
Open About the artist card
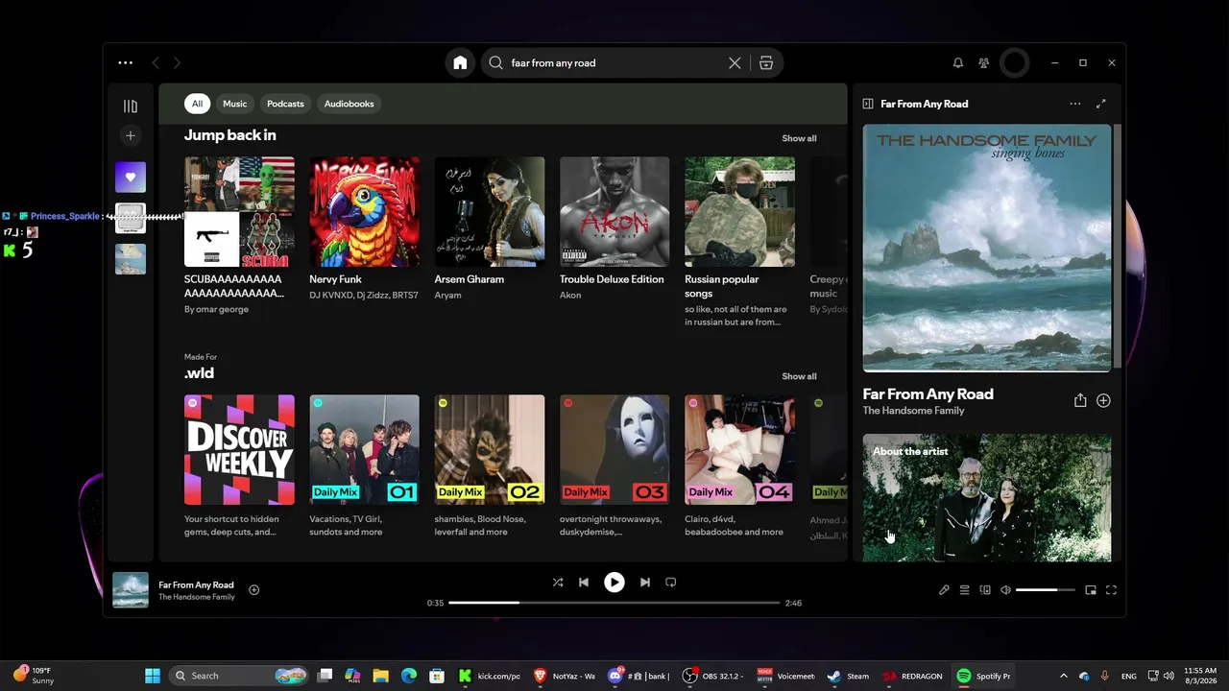point(987,498)
